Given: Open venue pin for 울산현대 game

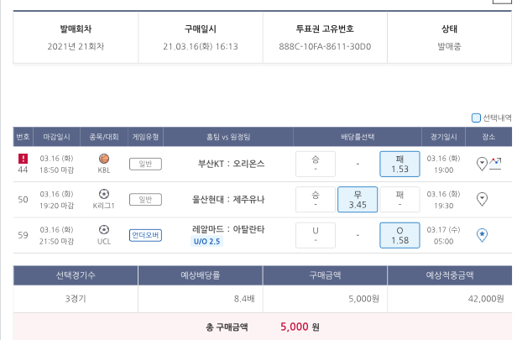Looking at the screenshot, I should click(x=482, y=199).
